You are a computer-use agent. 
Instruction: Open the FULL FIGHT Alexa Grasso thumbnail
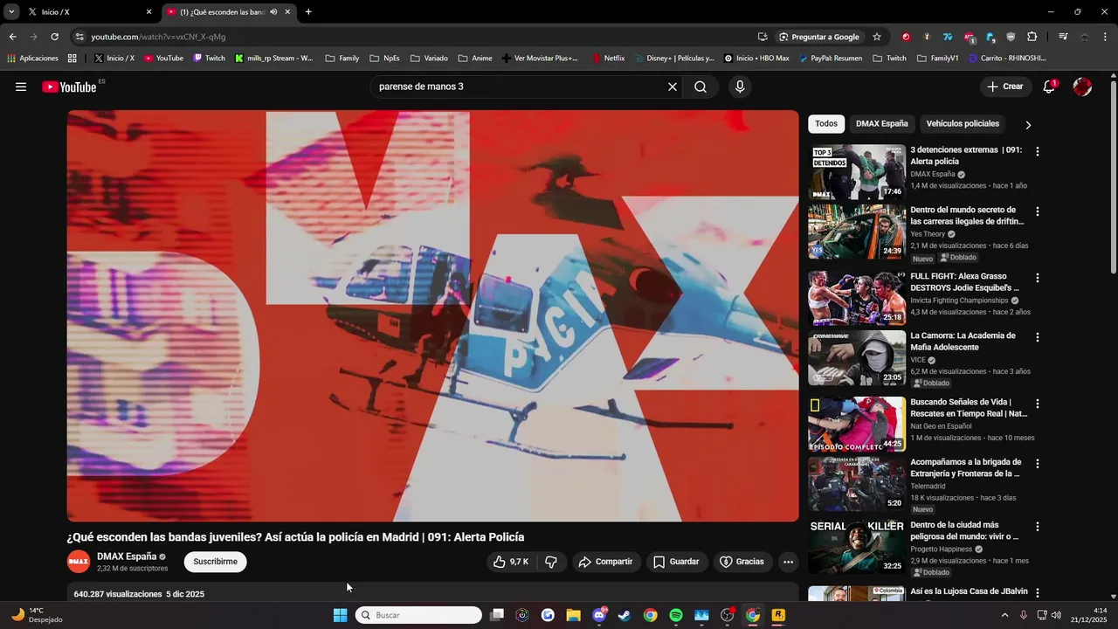click(857, 298)
